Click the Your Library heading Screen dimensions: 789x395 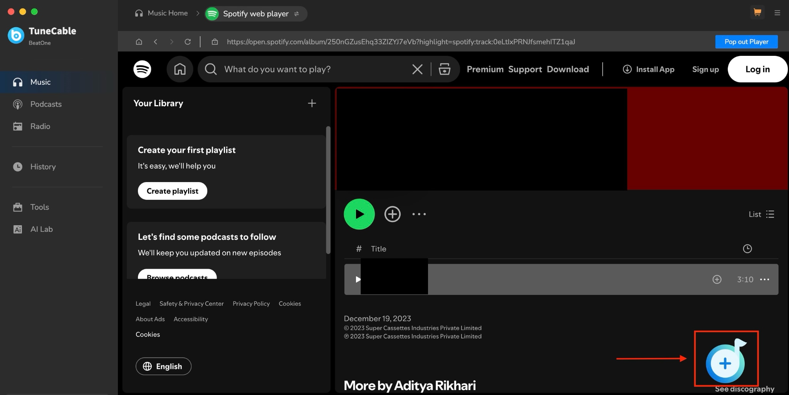tap(158, 103)
